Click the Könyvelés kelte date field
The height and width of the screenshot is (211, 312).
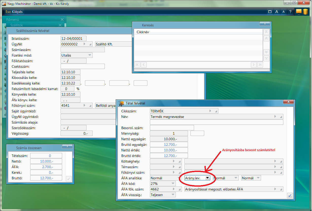point(71,94)
